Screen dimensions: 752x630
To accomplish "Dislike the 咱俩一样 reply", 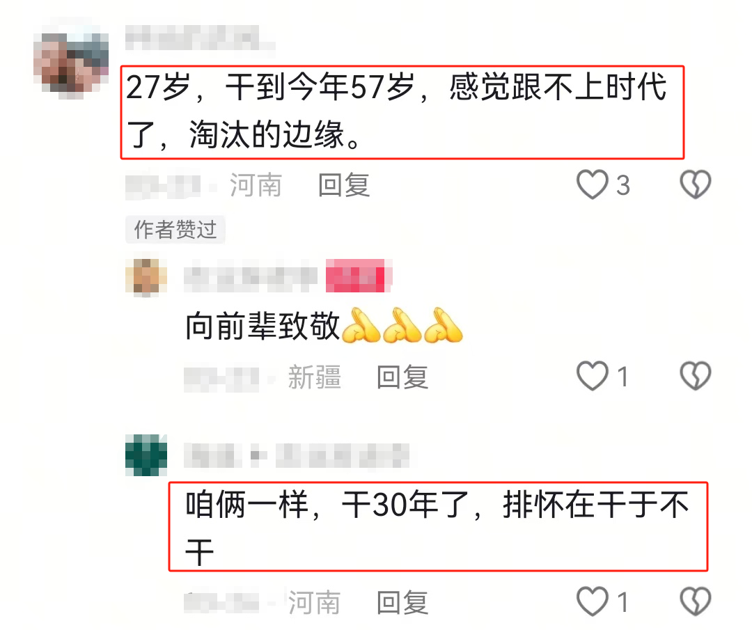I will [696, 601].
